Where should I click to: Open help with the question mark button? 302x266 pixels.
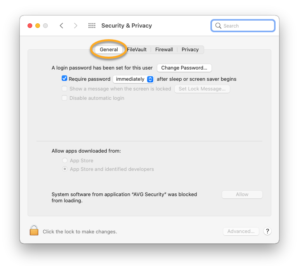267,231
